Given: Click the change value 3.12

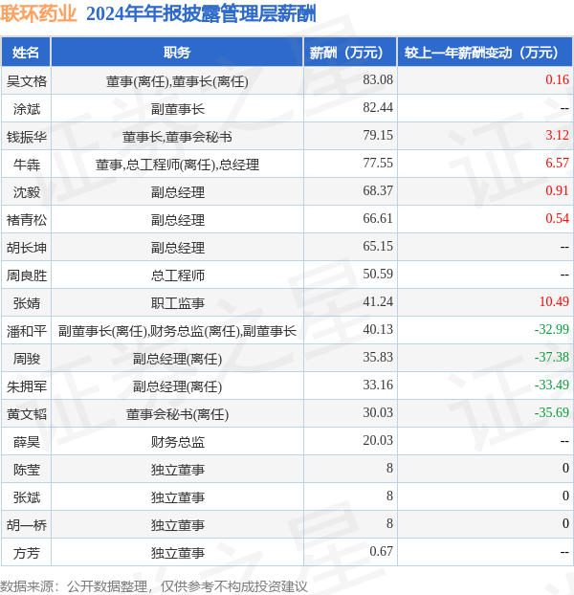Looking at the screenshot, I should pos(557,135).
